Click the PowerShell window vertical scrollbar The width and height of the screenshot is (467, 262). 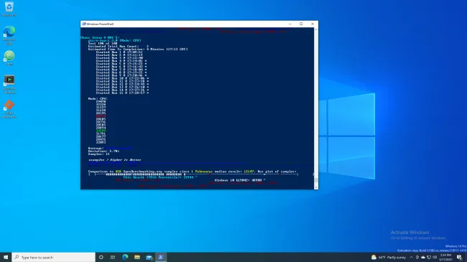316,108
